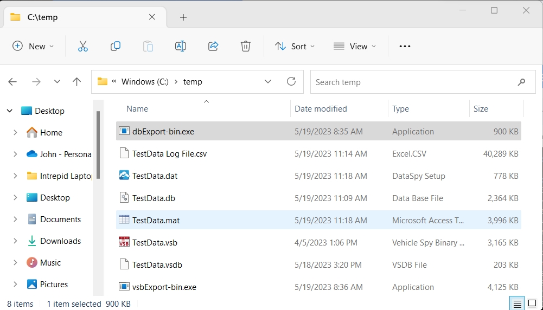Switch to large thumbnails view toggle
The image size is (543, 310).
point(532,303)
